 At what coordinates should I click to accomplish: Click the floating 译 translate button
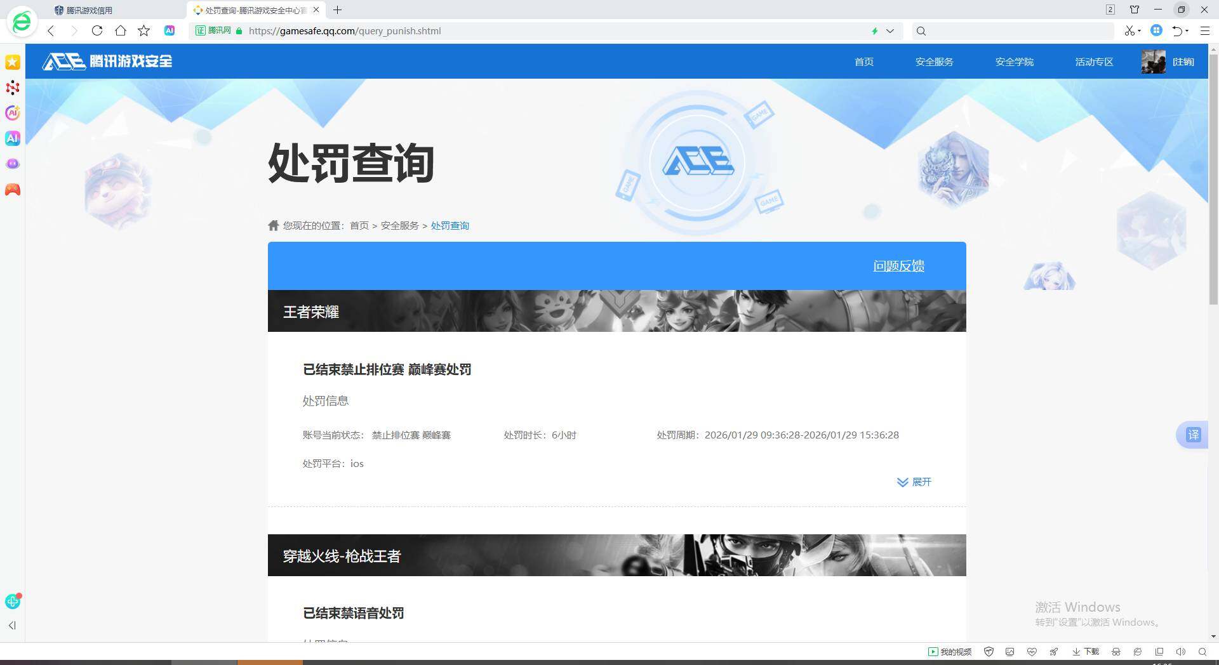pos(1193,435)
